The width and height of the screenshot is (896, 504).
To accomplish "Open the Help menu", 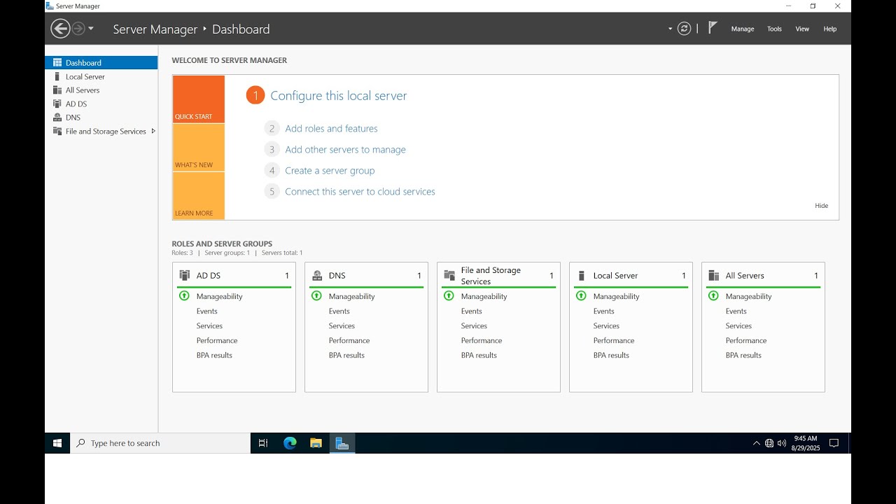I will (830, 29).
